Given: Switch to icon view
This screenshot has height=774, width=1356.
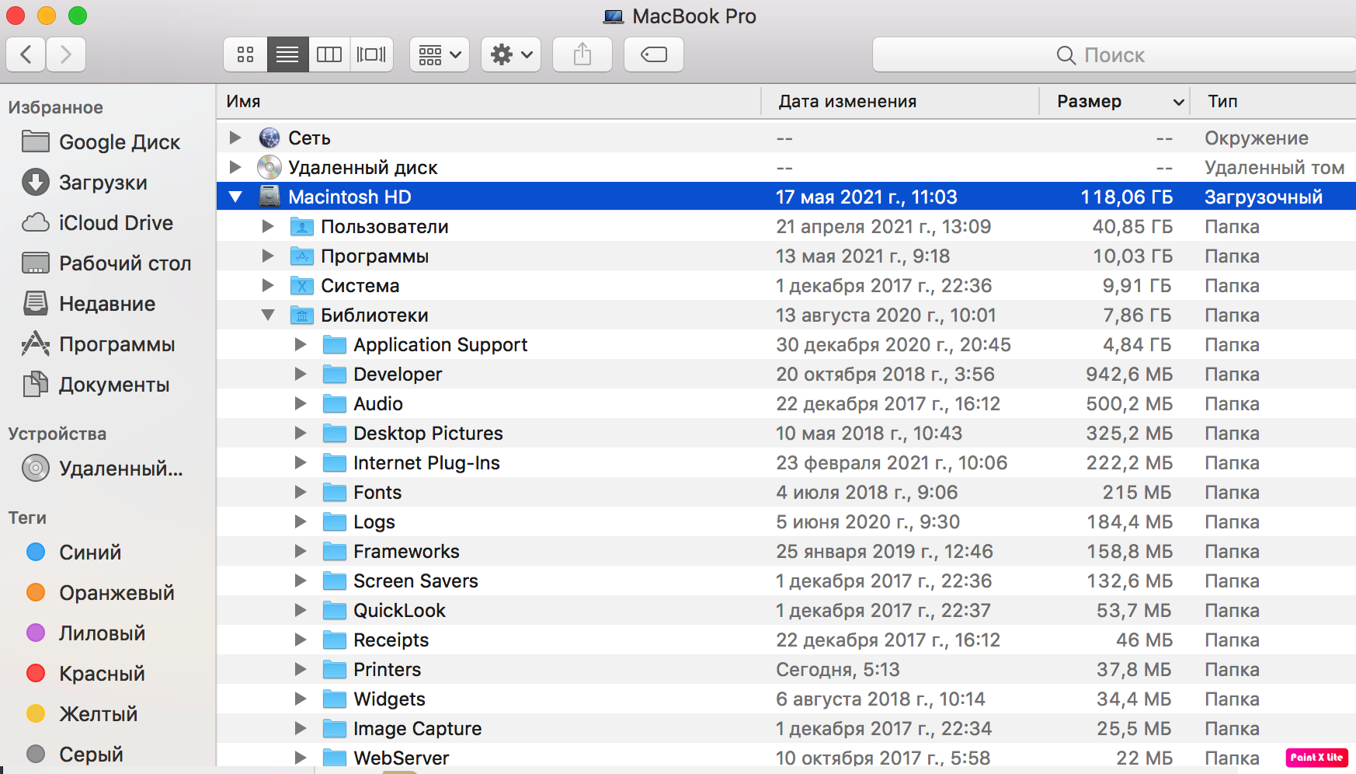Looking at the screenshot, I should (x=245, y=54).
